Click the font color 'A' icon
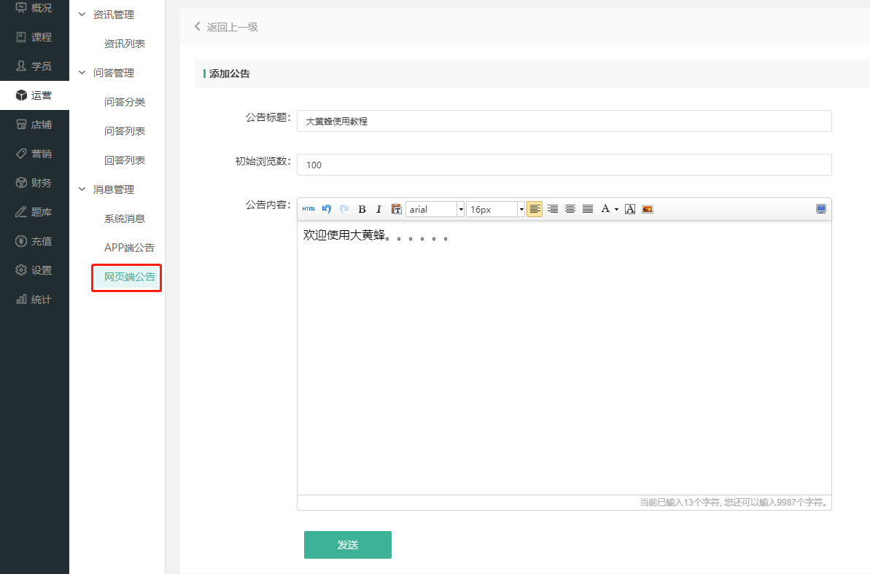This screenshot has width=870, height=574. [x=605, y=208]
